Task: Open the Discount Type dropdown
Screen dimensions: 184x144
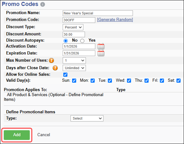Action: coord(73,27)
